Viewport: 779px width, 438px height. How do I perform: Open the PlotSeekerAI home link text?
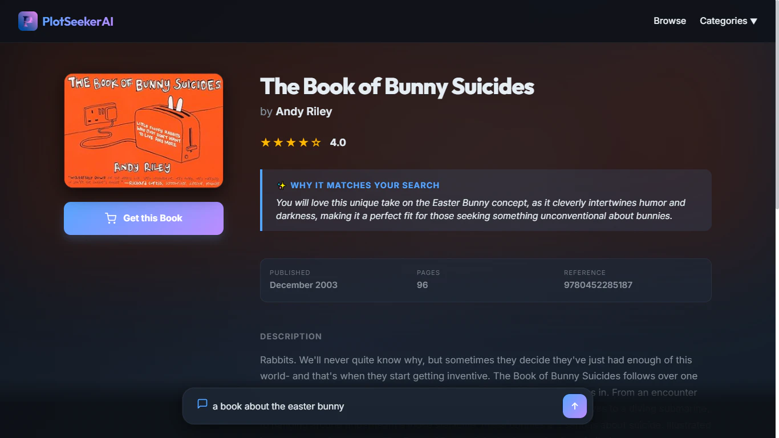click(x=78, y=22)
